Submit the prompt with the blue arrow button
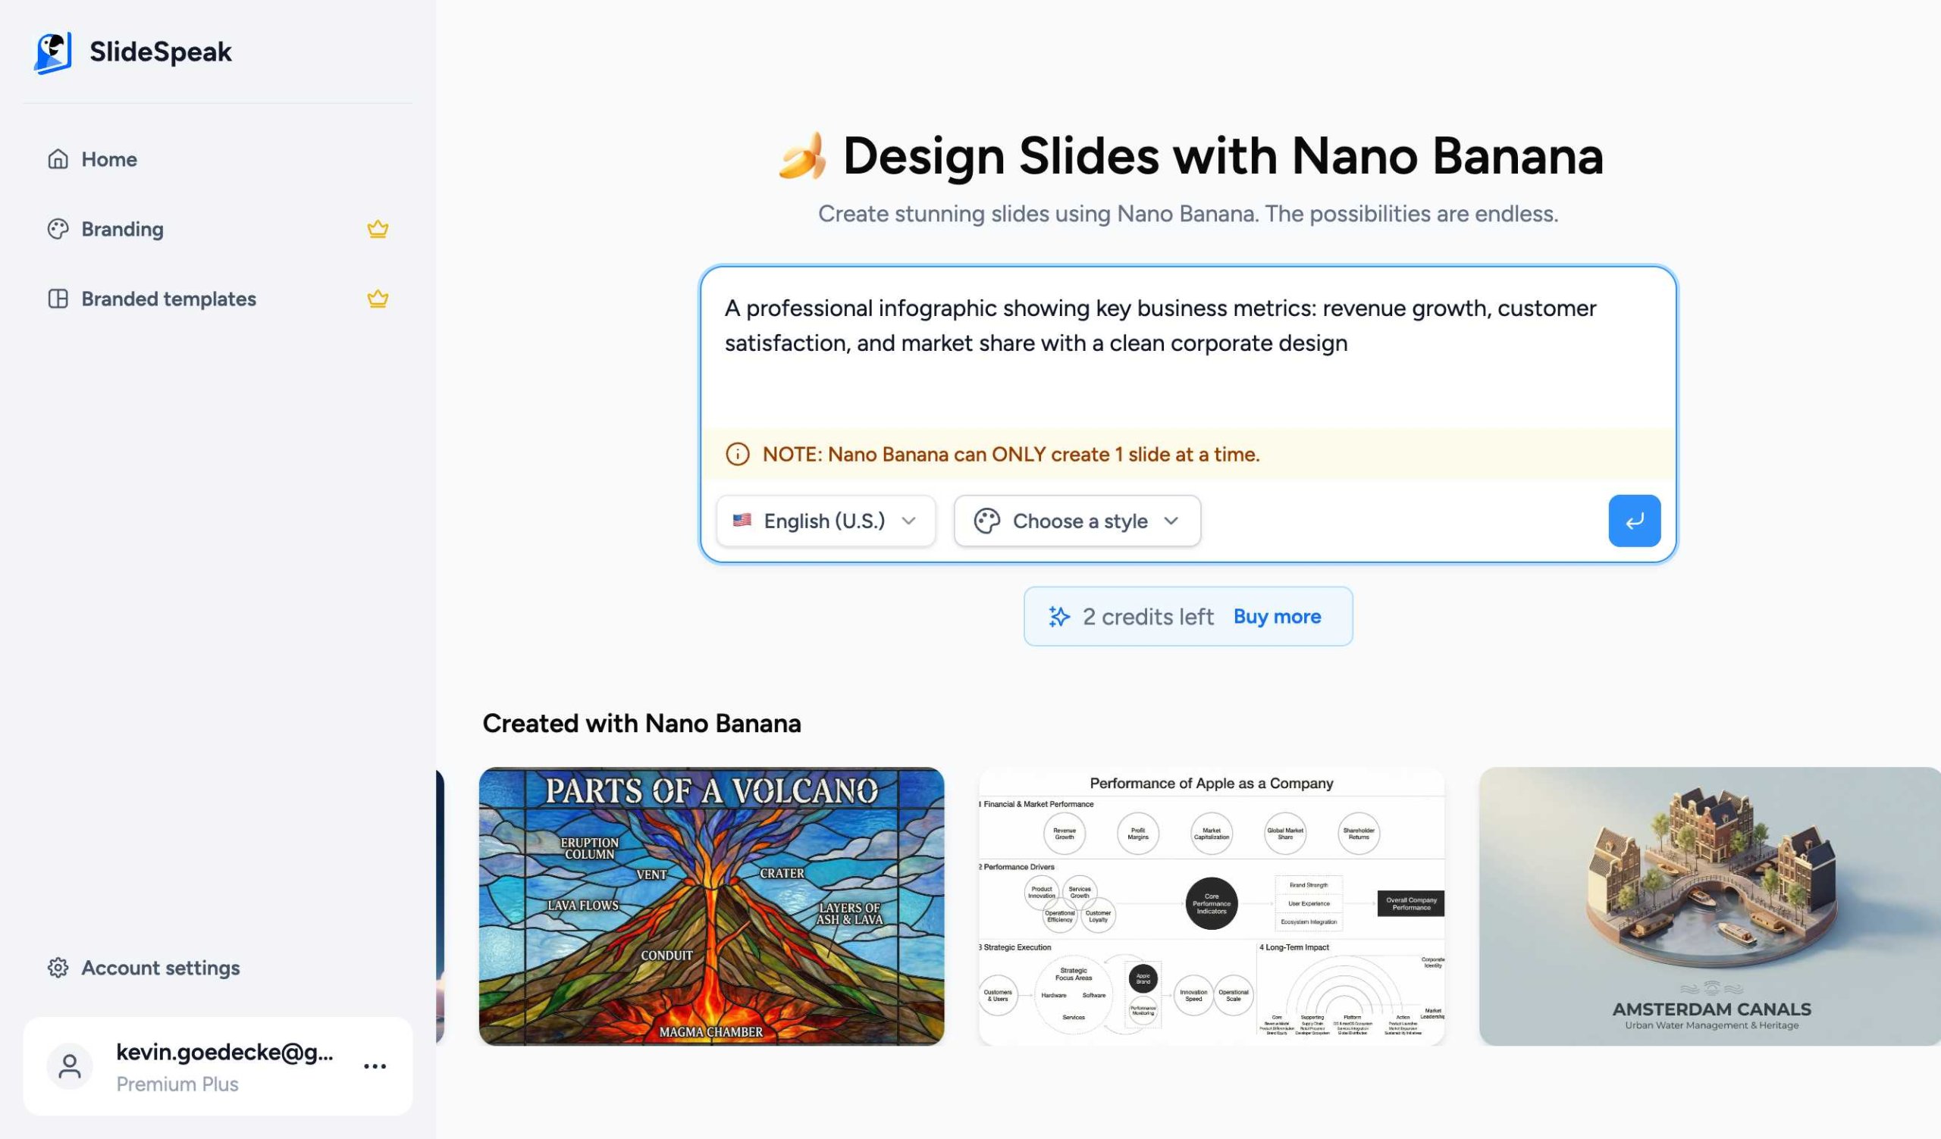The width and height of the screenshot is (1941, 1139). pos(1634,521)
